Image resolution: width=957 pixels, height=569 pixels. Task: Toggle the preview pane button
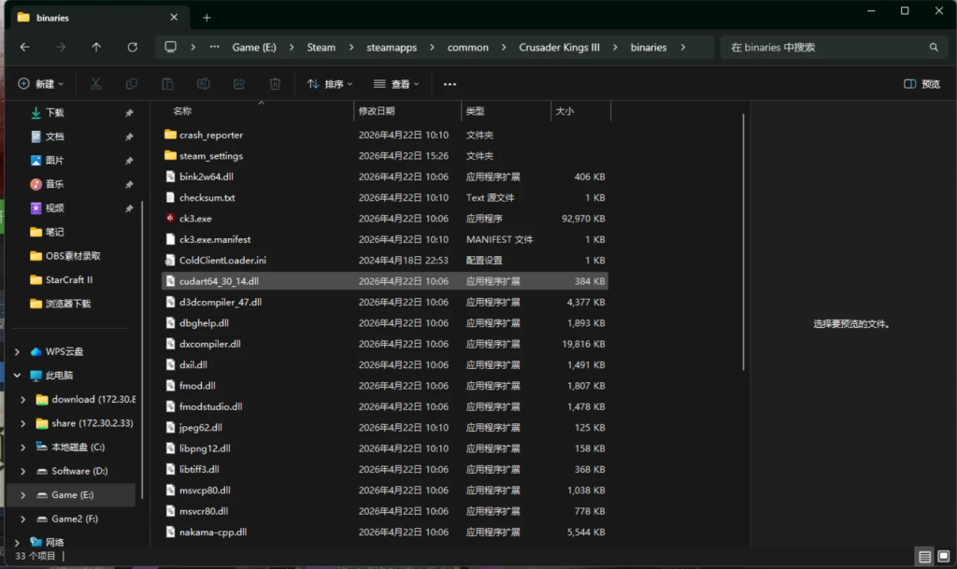[921, 84]
